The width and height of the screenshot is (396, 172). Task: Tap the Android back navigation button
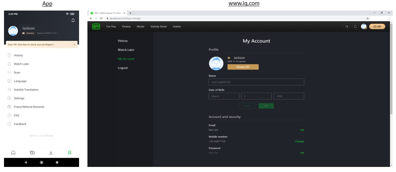(x=26, y=163)
